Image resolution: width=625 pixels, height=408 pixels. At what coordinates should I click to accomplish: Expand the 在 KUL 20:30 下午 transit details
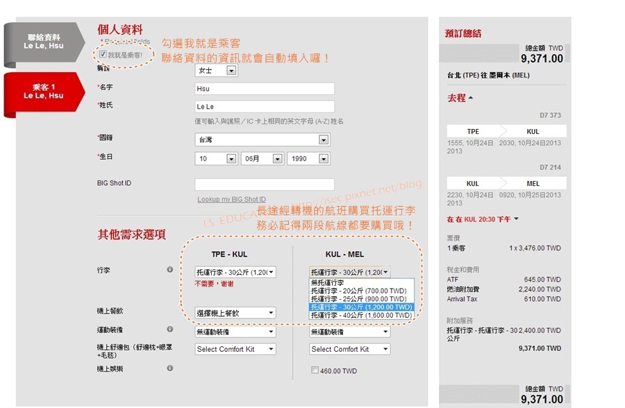483,219
